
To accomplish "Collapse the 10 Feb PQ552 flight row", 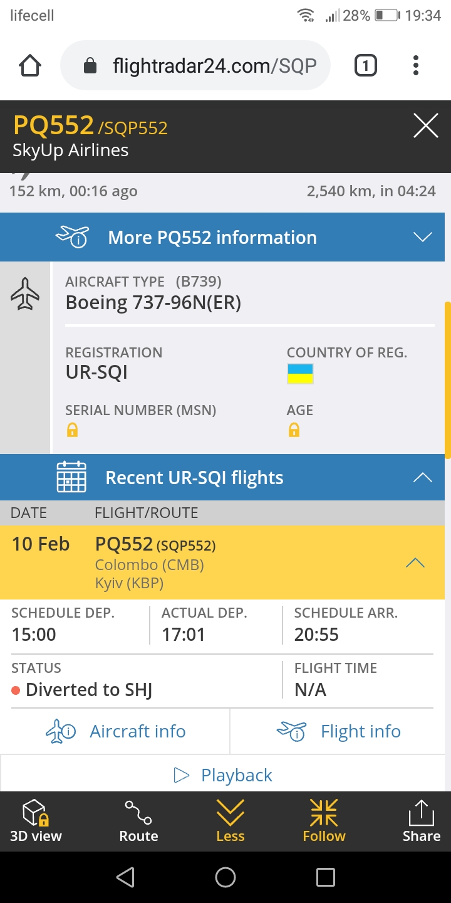I will 415,563.
